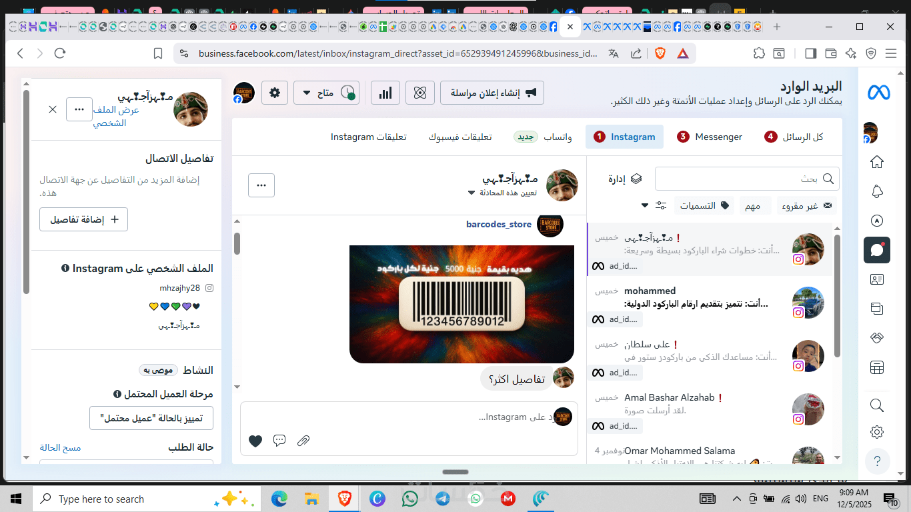Open Inbox chat bubble icon

877,250
